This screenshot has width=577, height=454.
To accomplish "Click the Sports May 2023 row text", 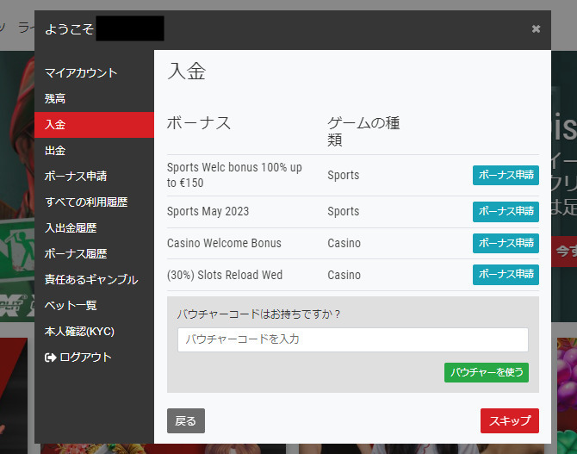I will click(x=208, y=212).
